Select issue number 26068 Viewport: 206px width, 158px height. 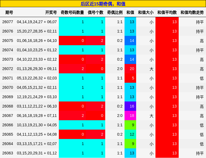[x=8, y=106]
